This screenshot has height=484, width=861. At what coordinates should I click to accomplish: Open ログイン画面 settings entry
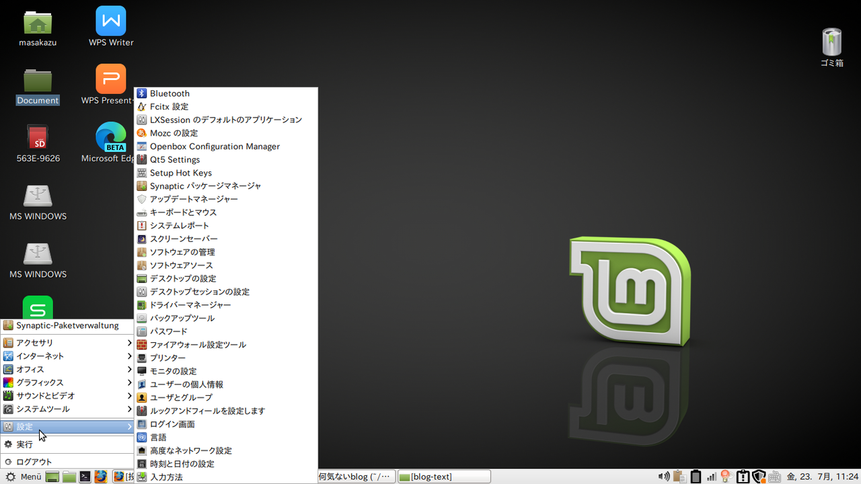click(226, 424)
